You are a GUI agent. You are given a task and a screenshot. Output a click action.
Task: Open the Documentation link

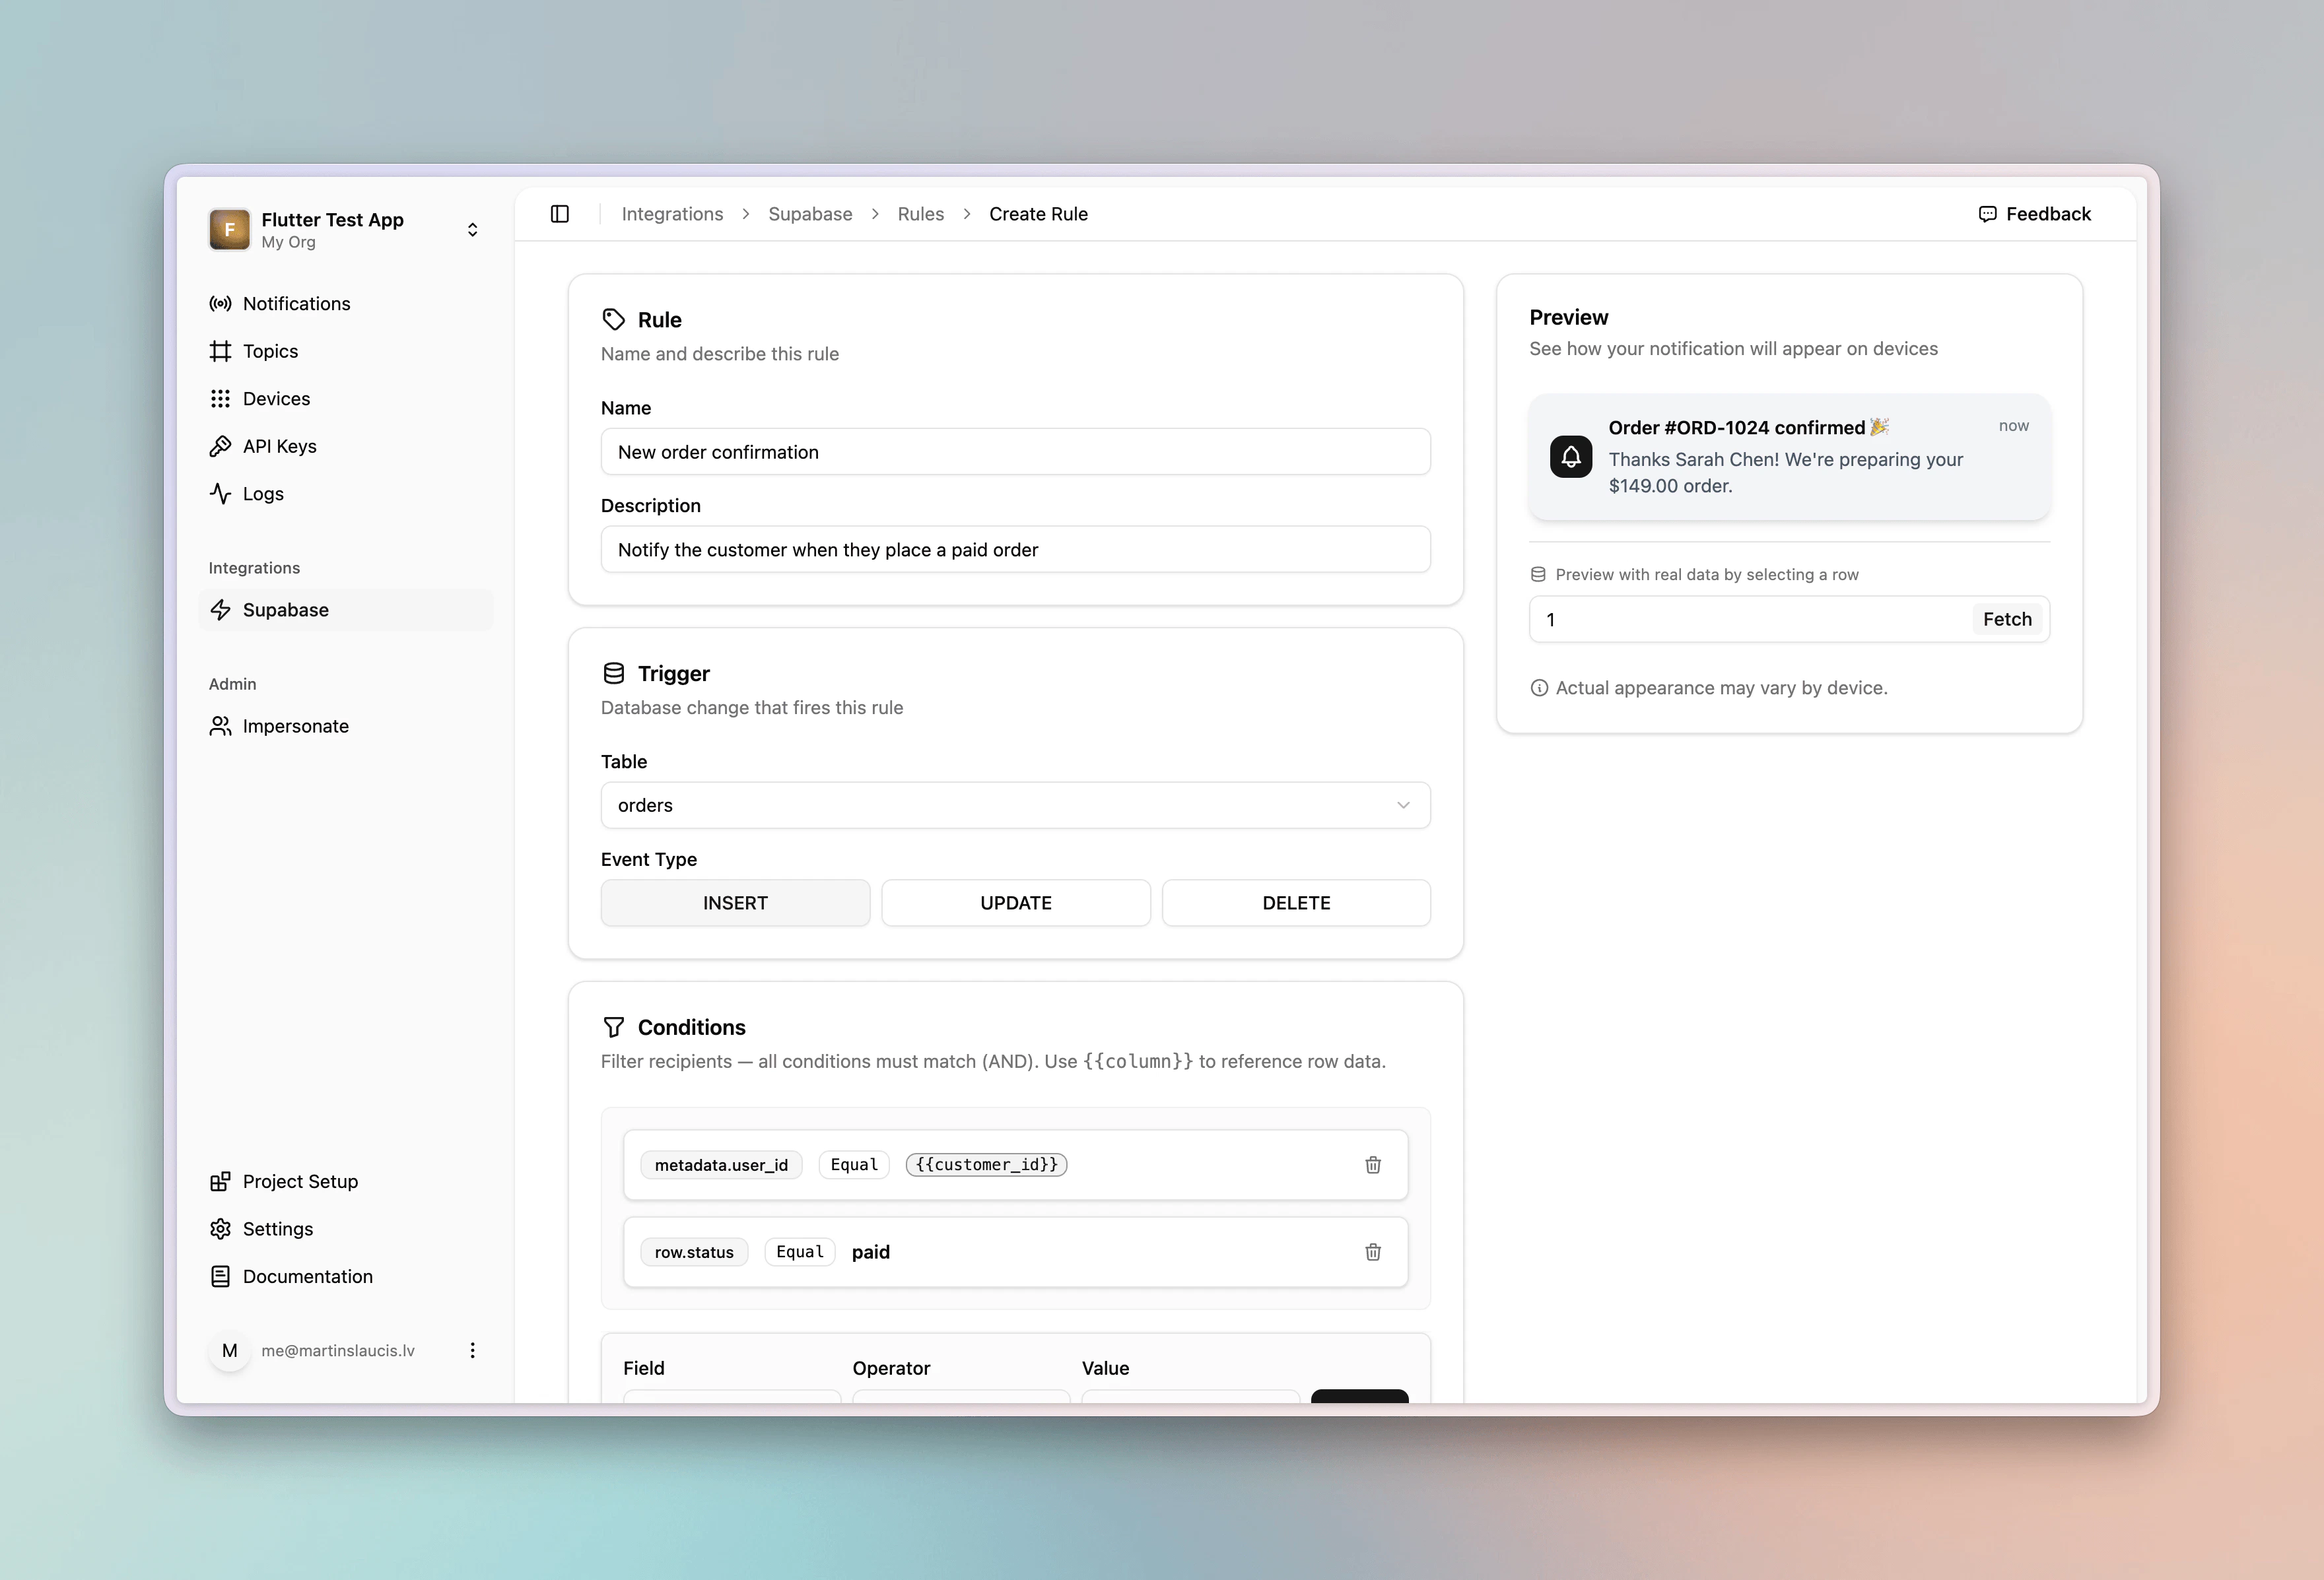[346, 1276]
